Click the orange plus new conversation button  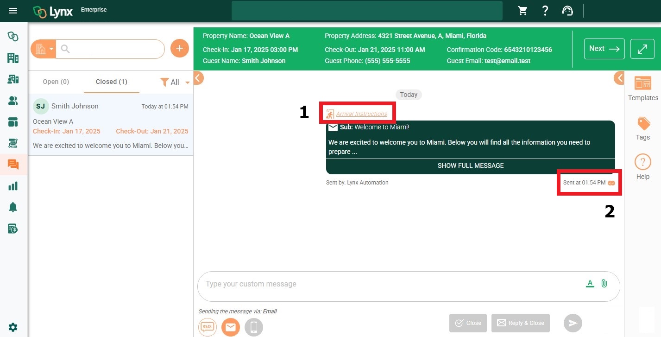pos(180,48)
